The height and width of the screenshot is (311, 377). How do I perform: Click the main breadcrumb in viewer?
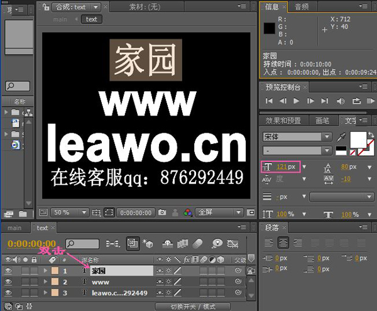click(60, 19)
